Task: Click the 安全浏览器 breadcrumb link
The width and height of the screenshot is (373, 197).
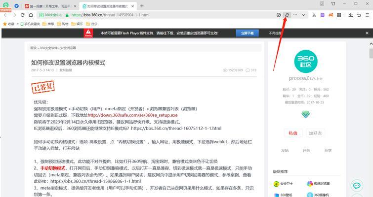Action: (68, 48)
